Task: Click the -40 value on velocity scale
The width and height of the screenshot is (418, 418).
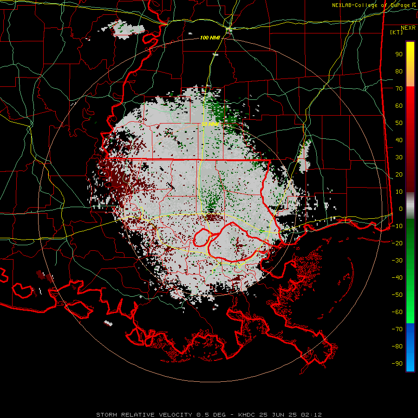Action: tap(397, 278)
